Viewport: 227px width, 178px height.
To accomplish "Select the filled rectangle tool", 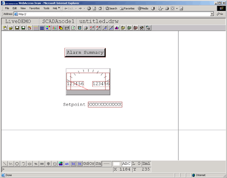I will point(42,164).
